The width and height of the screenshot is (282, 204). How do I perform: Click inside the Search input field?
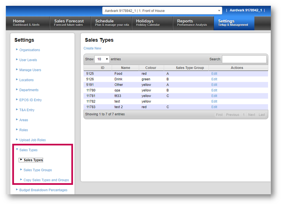(244, 59)
